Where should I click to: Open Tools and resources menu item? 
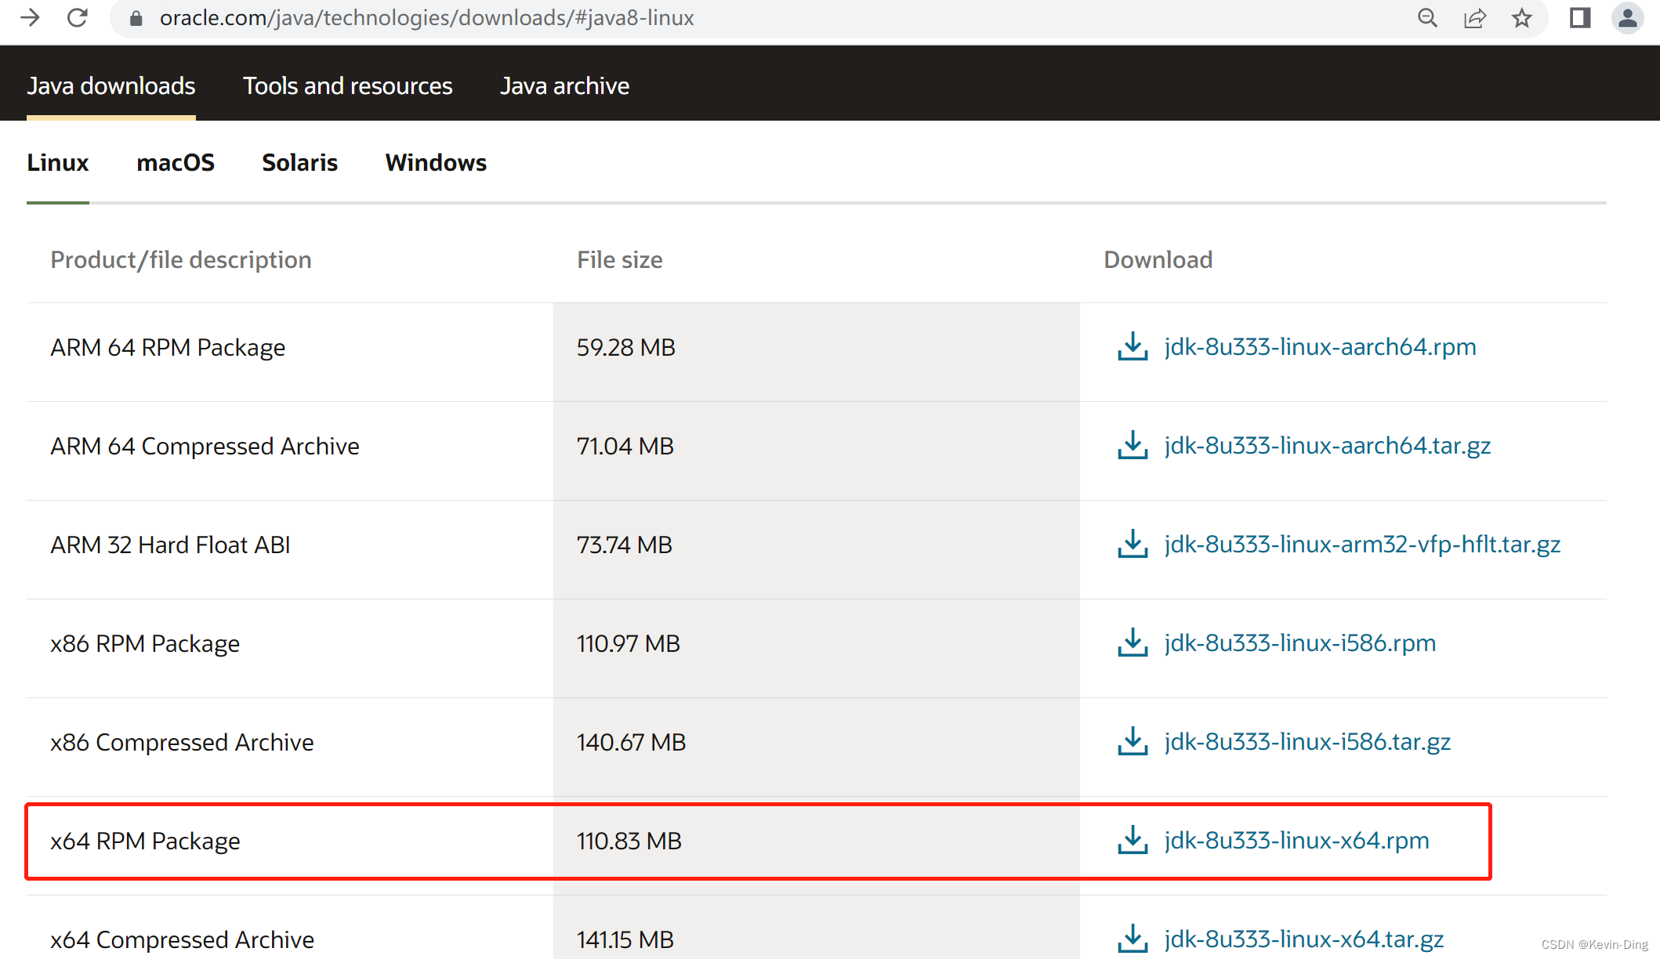click(347, 85)
